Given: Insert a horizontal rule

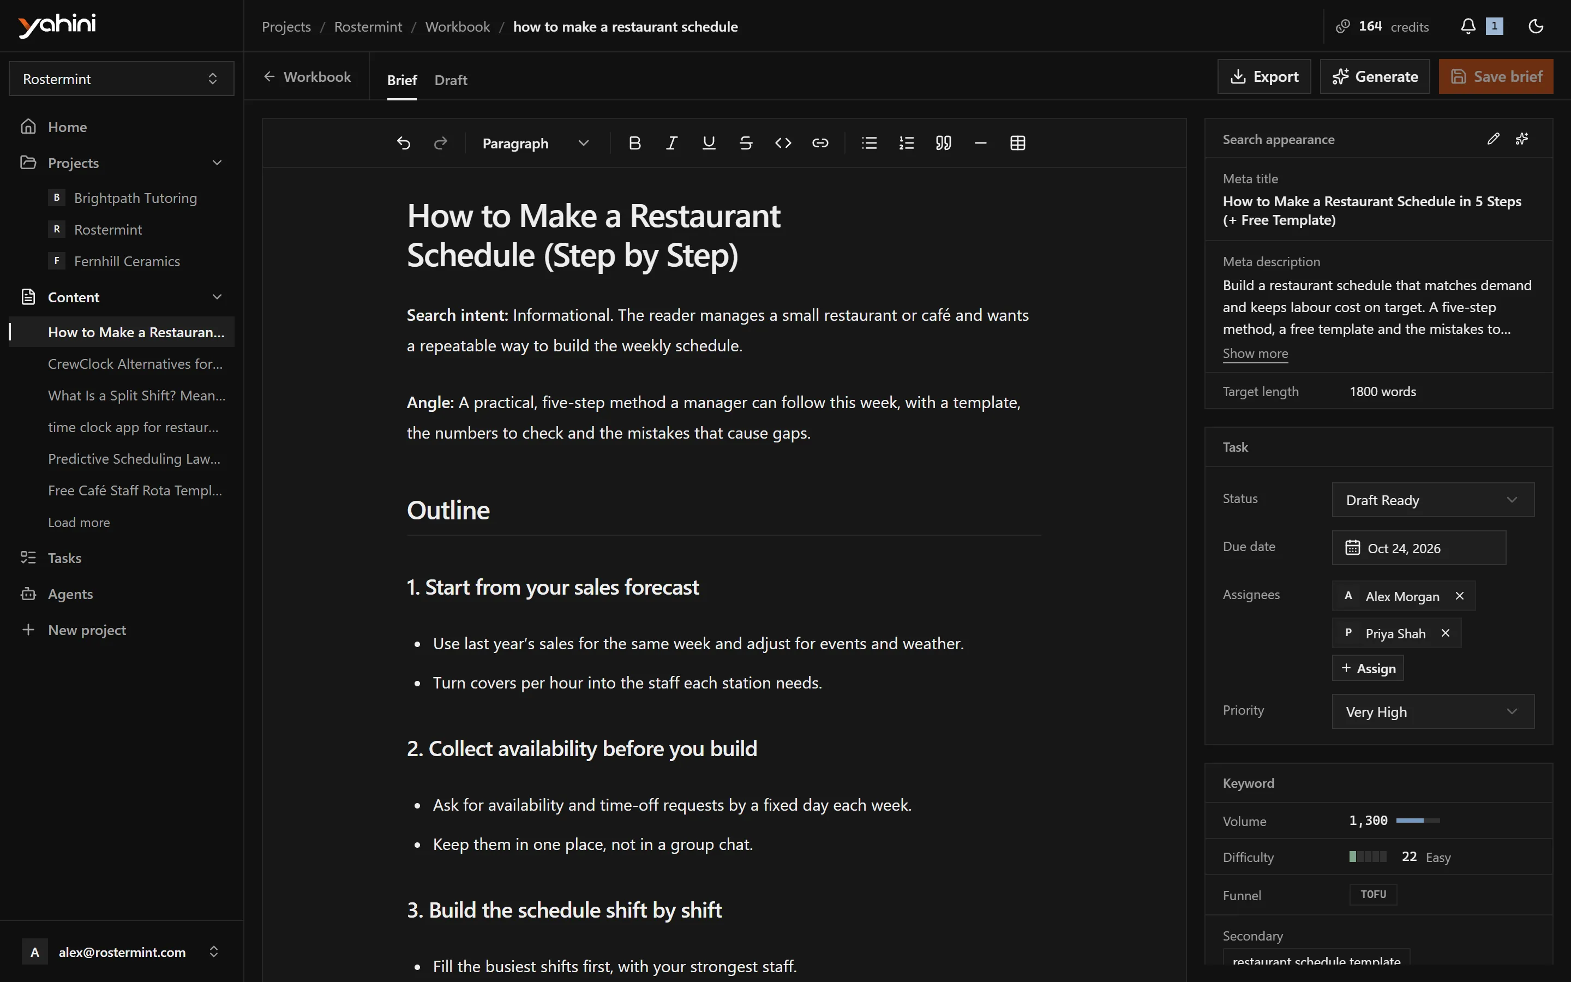Looking at the screenshot, I should 980,143.
